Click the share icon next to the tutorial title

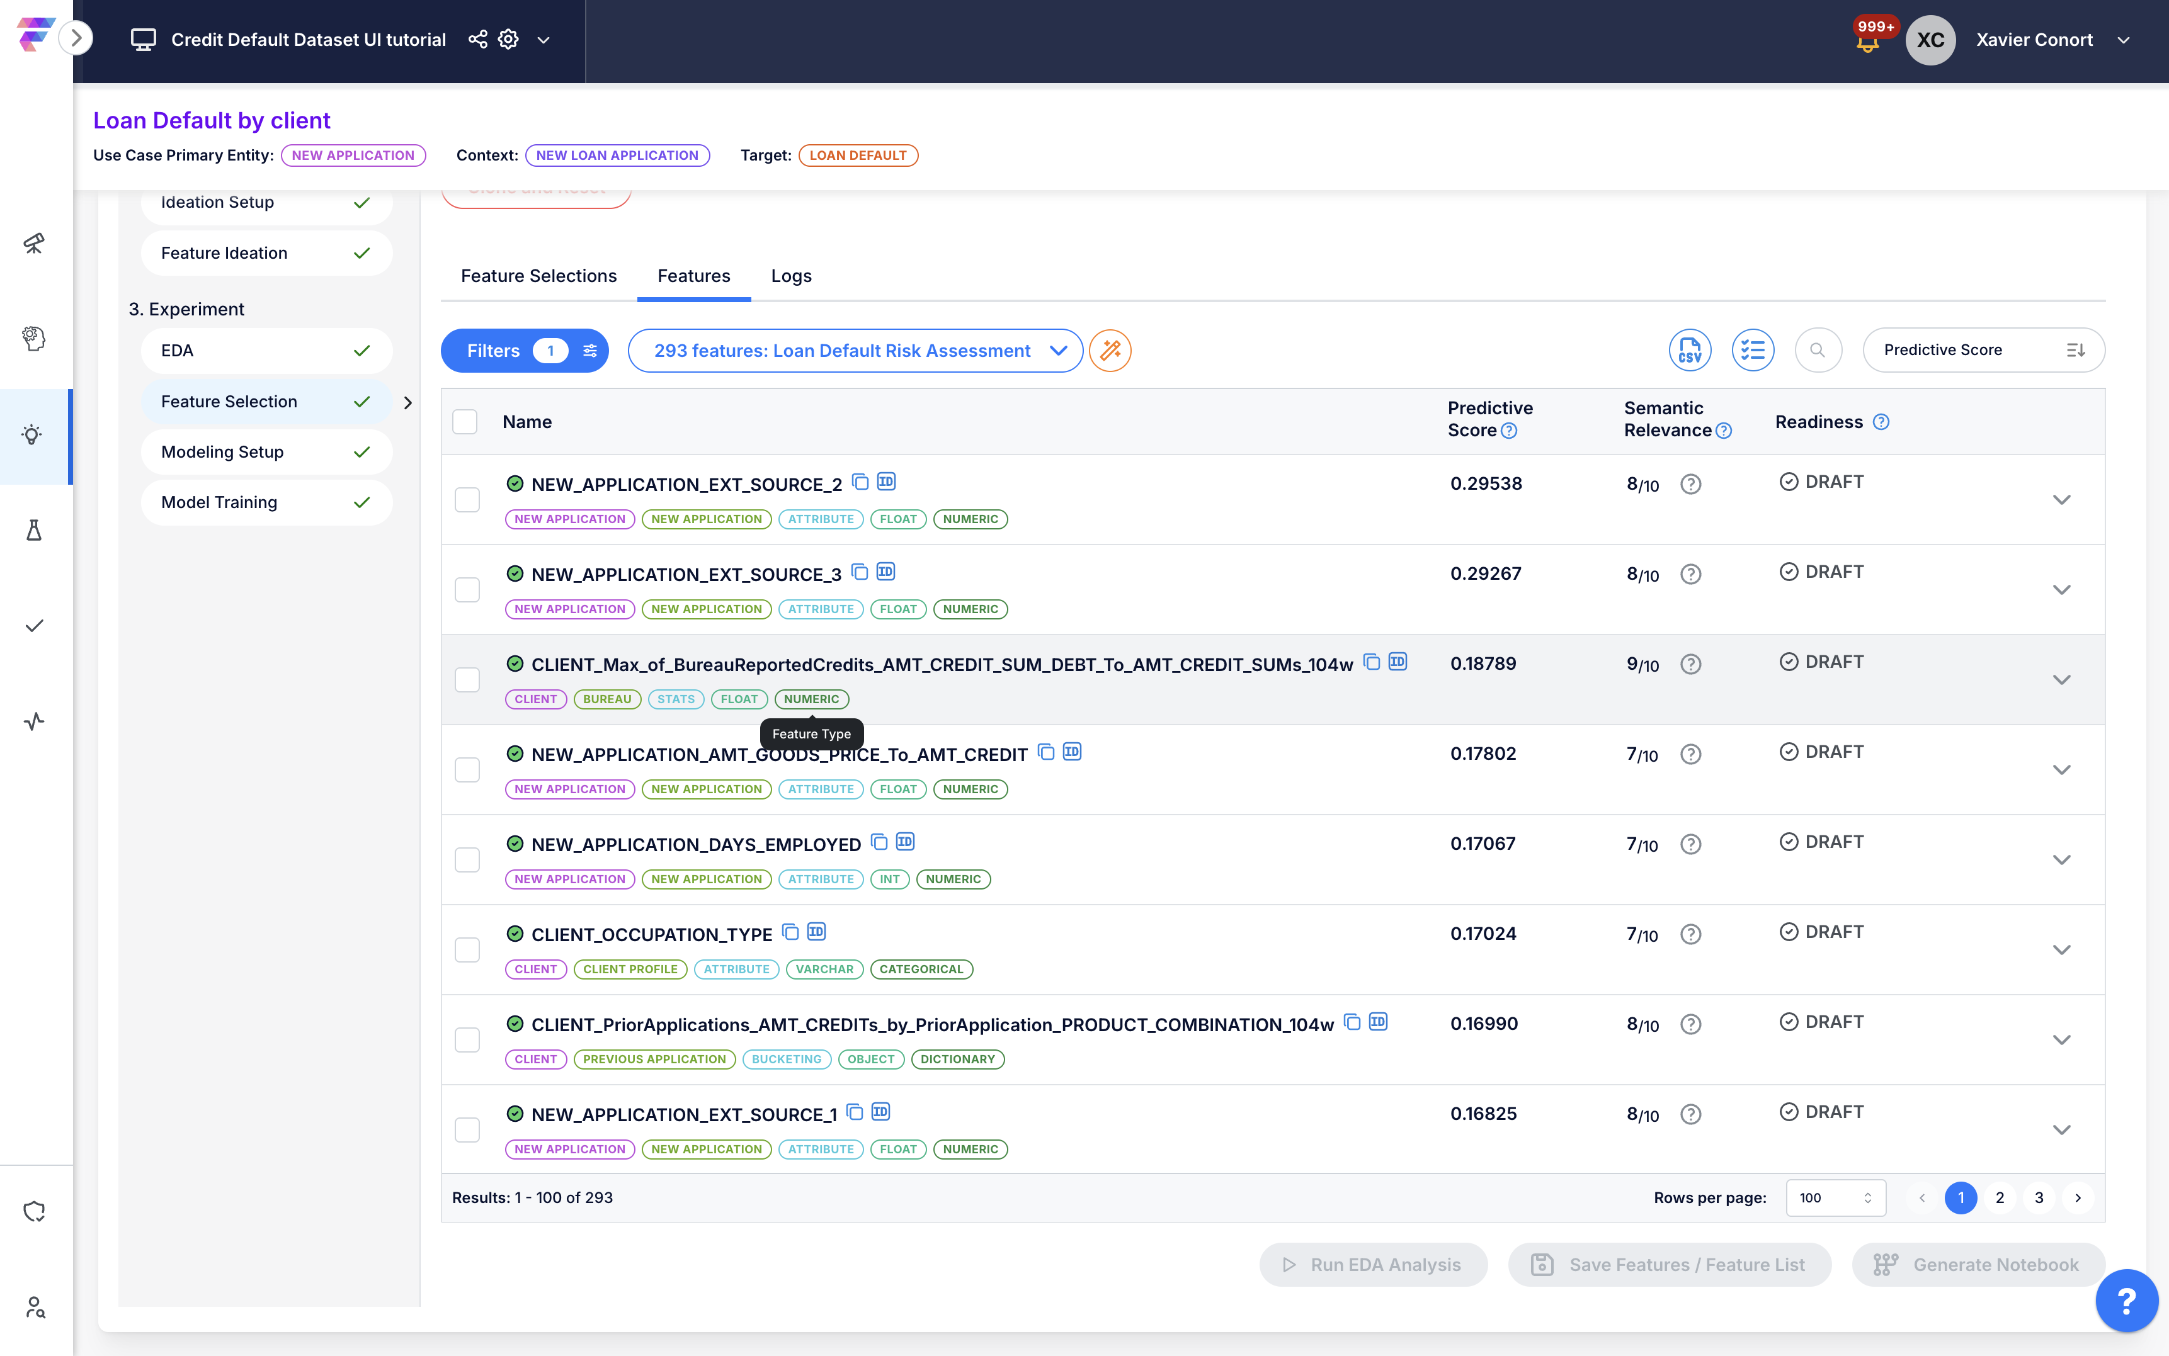click(x=478, y=40)
